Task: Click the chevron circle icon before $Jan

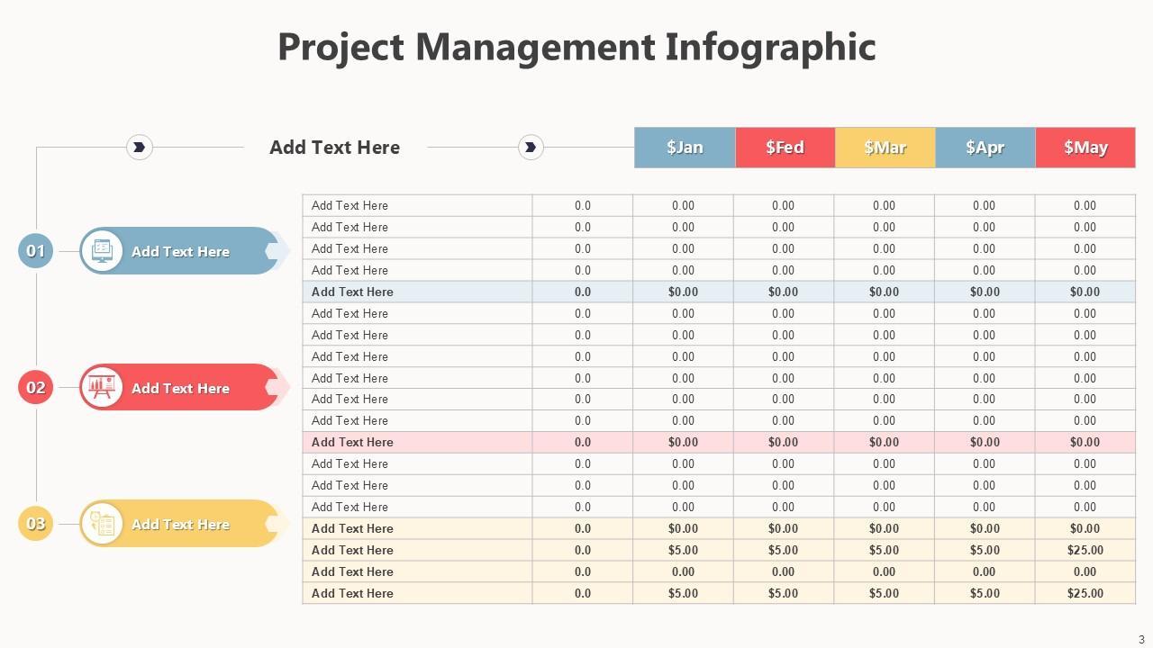Action: tap(531, 147)
